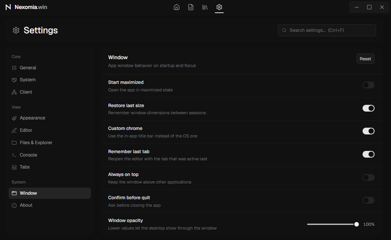
Task: Click 'Remember window dimensions between sessions' text
Action: 157,113
